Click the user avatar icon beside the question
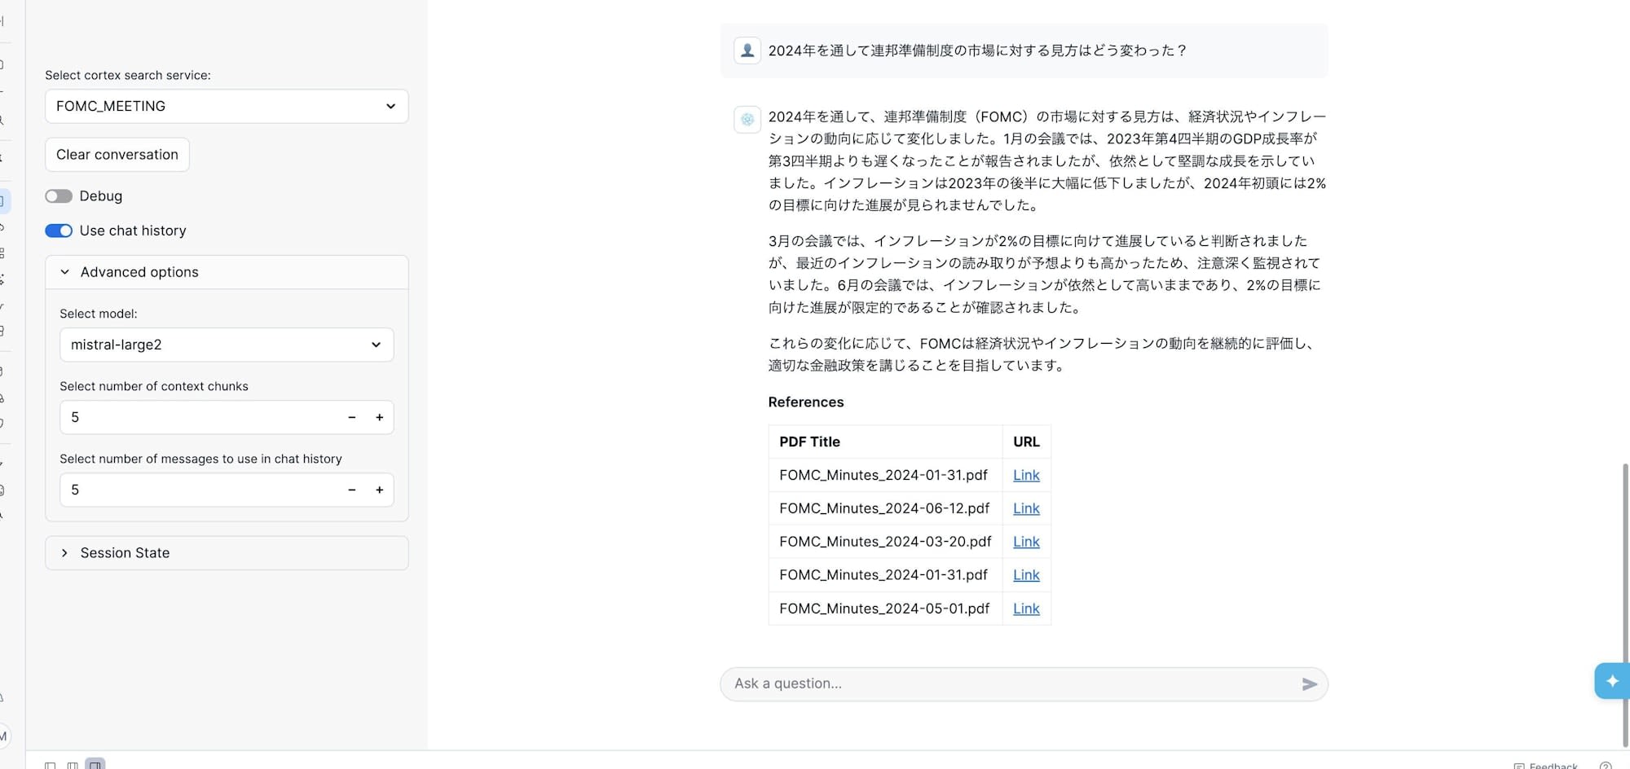 pos(747,51)
